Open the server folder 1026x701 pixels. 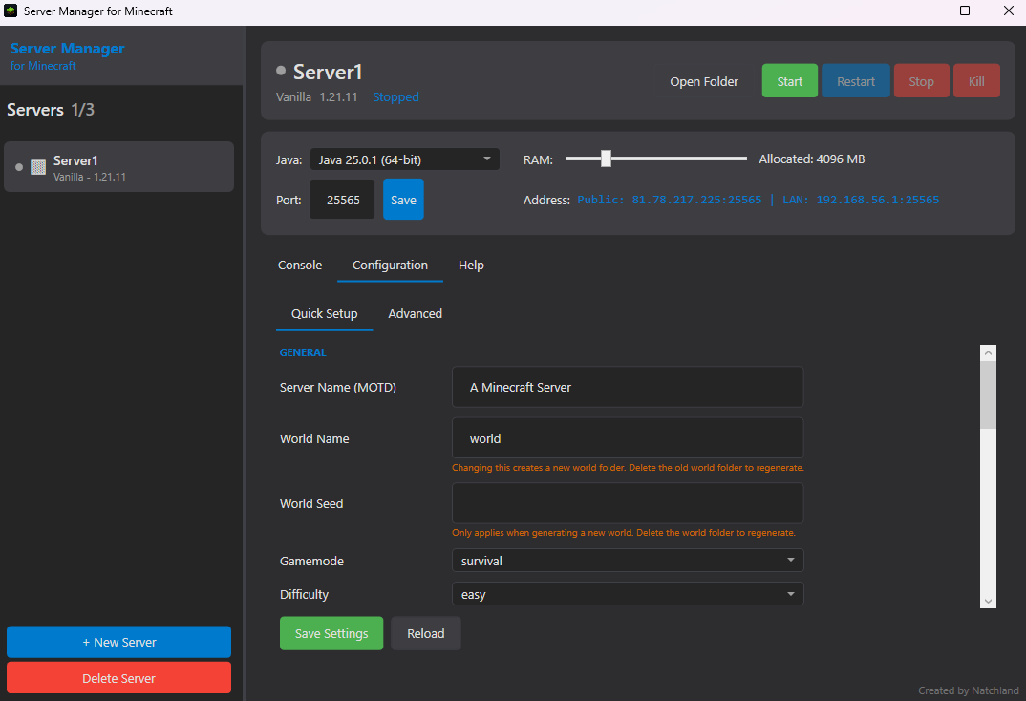(x=704, y=81)
